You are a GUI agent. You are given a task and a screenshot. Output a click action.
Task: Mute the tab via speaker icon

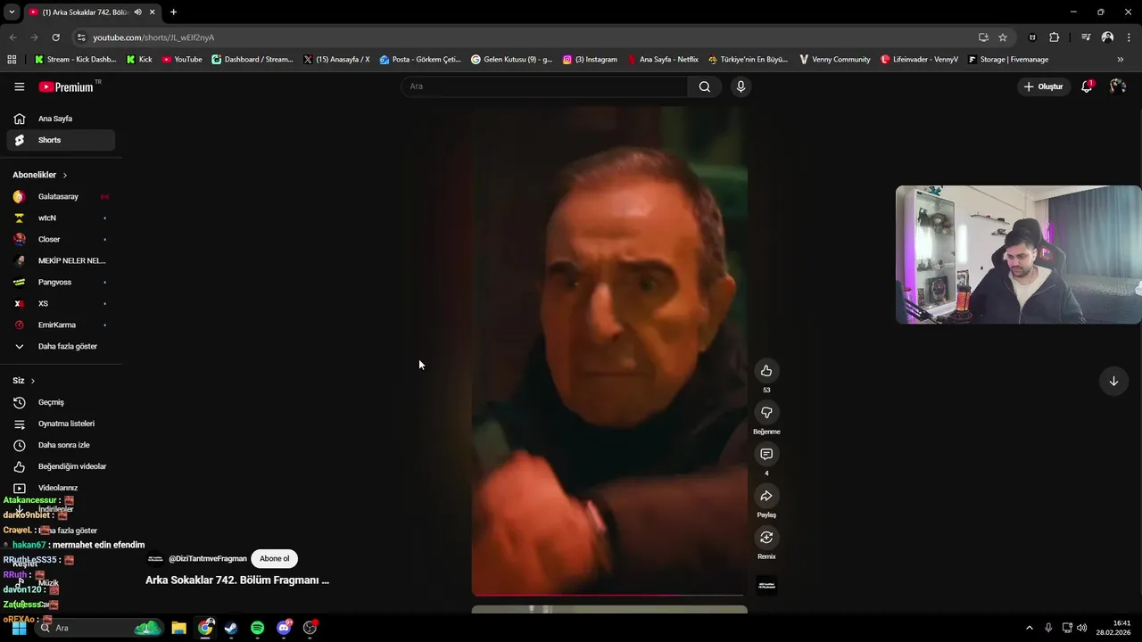pyautogui.click(x=137, y=12)
